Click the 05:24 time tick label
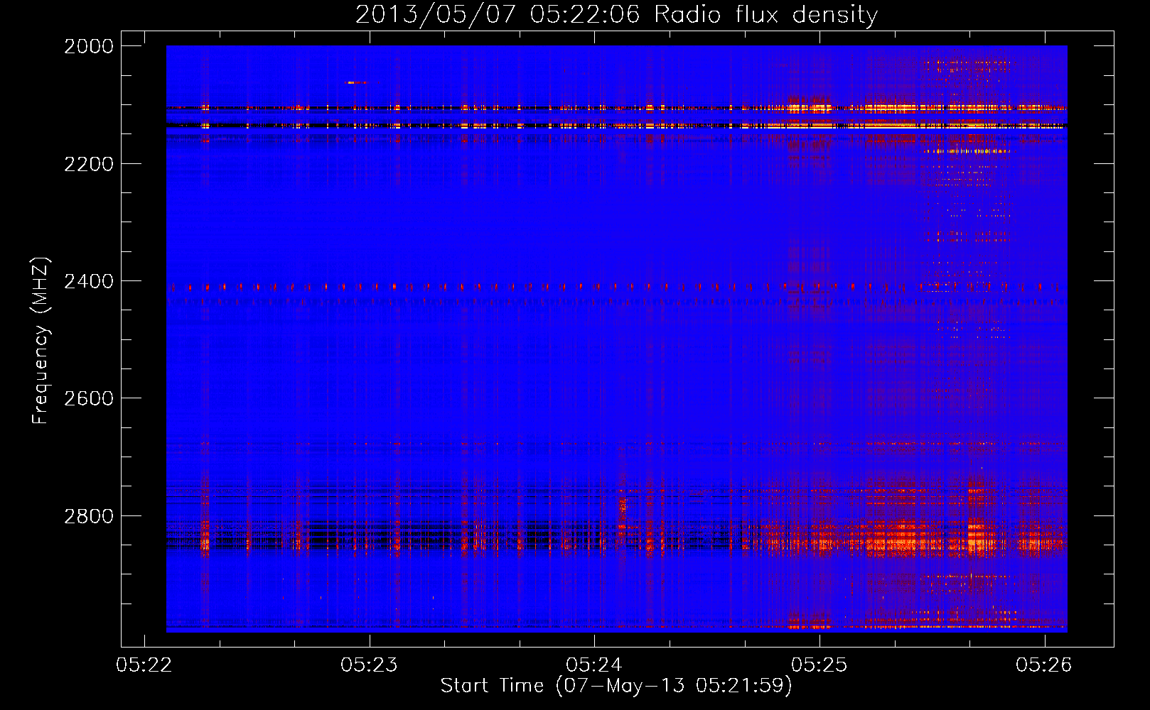 [x=594, y=665]
